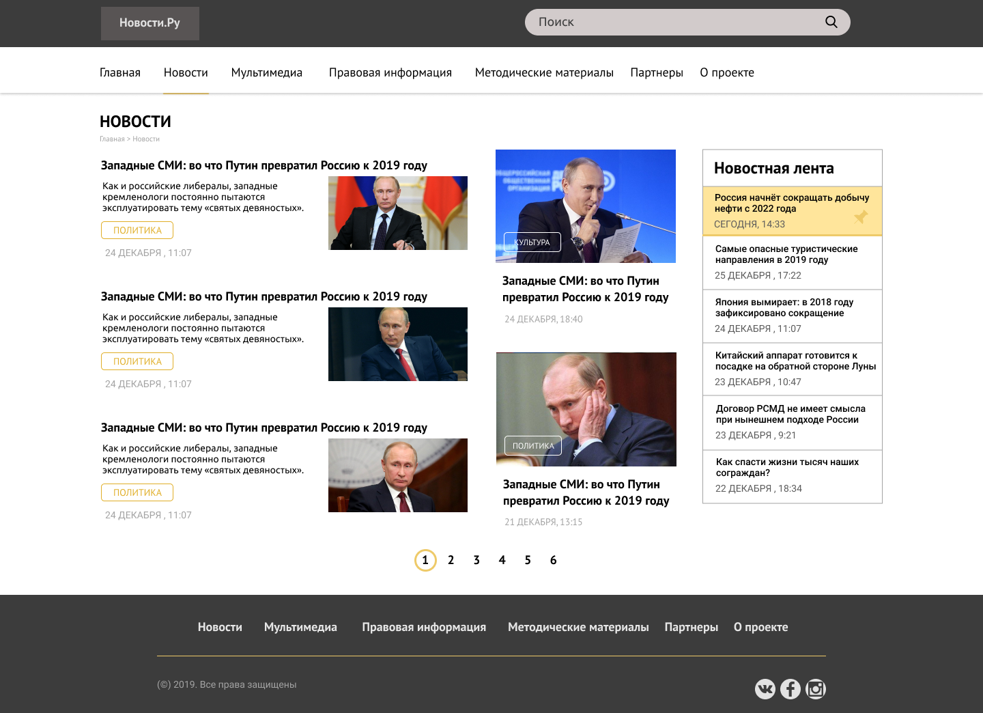Open the first article headline in the left list
983x713 pixels.
coord(264,165)
